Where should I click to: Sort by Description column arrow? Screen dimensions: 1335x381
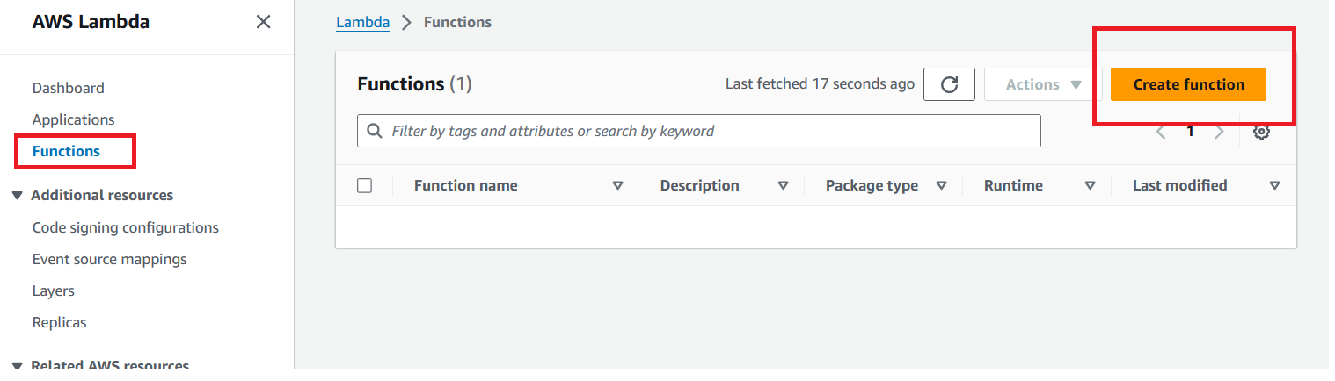click(x=783, y=185)
